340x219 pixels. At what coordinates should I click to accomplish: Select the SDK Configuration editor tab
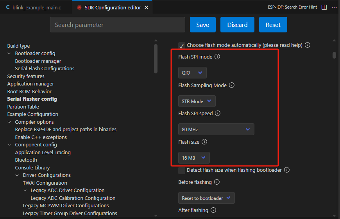click(x=112, y=7)
